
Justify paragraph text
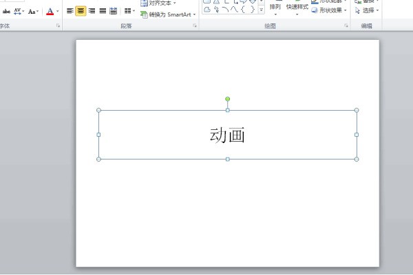[103, 11]
